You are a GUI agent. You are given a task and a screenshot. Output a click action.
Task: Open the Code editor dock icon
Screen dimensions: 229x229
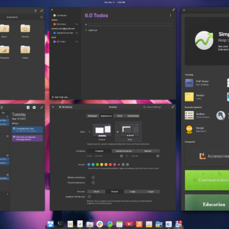click(70, 224)
